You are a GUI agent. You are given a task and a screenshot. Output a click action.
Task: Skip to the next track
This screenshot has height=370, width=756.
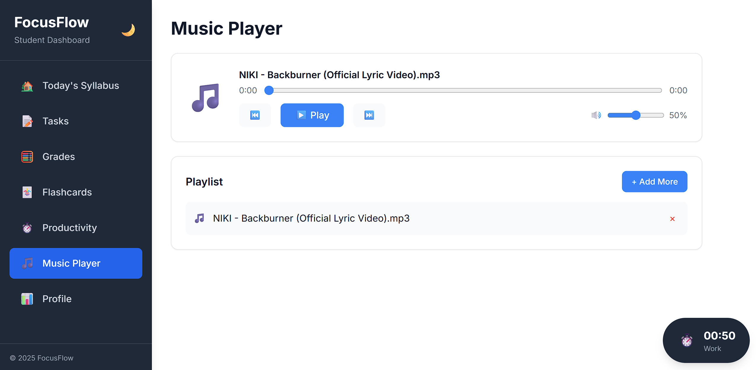(369, 115)
